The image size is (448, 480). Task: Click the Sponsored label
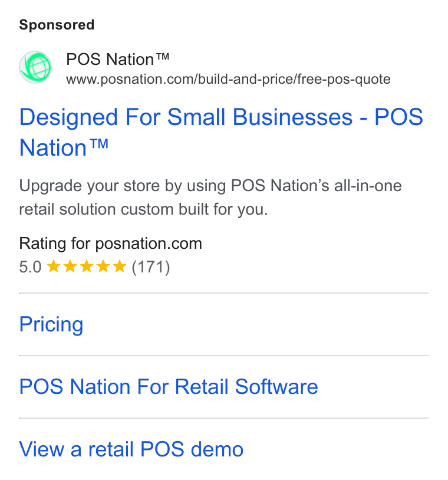click(57, 25)
